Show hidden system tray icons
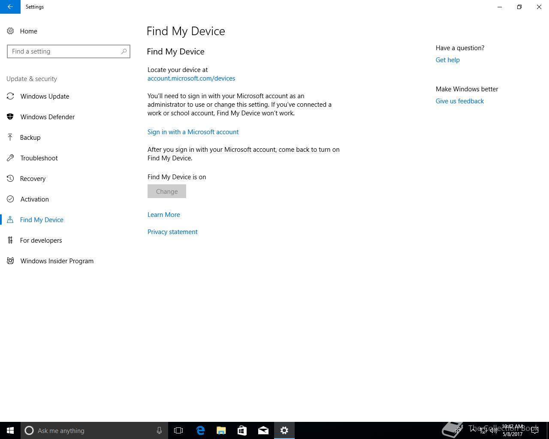The height and width of the screenshot is (439, 549). (x=473, y=430)
